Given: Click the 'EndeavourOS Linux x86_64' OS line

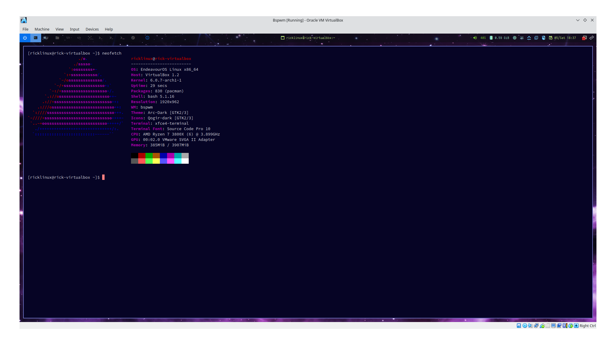Looking at the screenshot, I should 165,69.
